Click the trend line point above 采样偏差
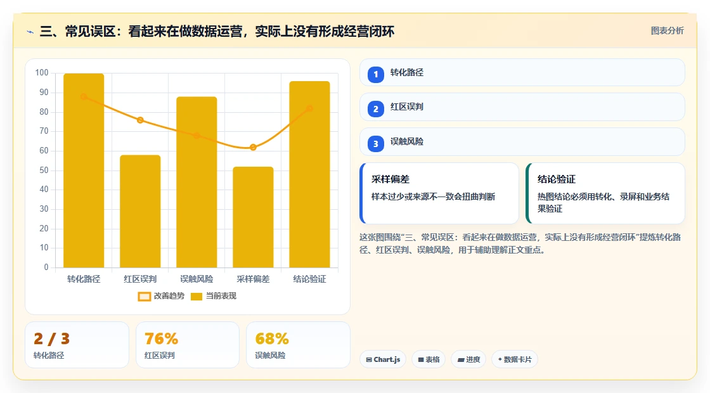710x393 pixels. pos(253,147)
